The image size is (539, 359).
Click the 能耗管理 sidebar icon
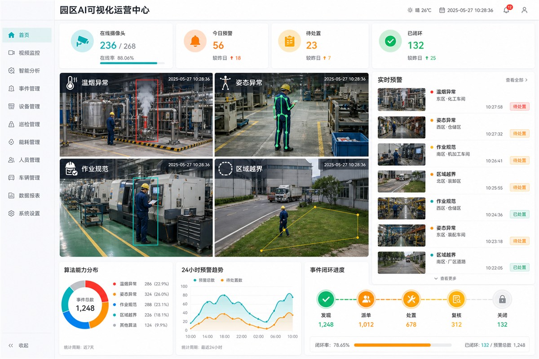11,142
